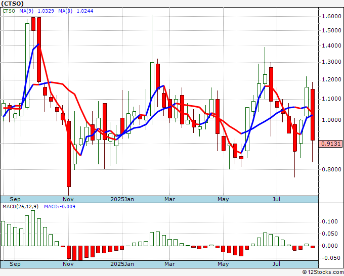344x276 pixels.
Task: Click the 0.050 MACD axis label
Action: 329,234
